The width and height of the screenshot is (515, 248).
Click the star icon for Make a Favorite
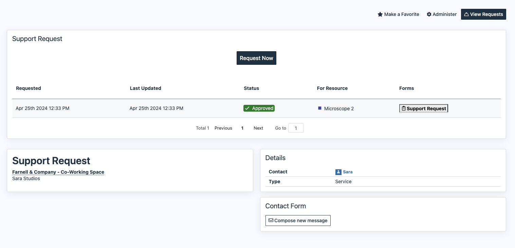coord(380,15)
